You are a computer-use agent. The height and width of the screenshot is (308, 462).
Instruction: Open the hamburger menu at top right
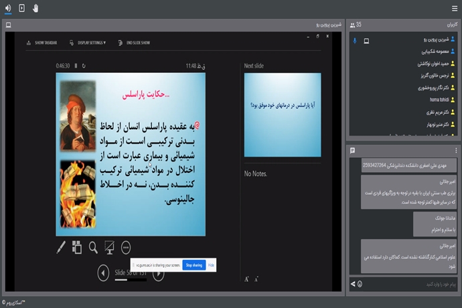coord(455,8)
